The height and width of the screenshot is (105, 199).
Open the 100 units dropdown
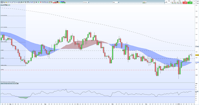coord(86,2)
